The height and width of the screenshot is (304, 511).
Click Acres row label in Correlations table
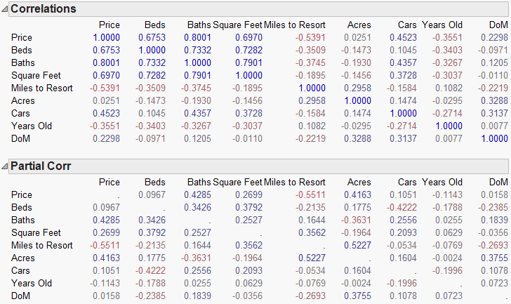coord(22,101)
